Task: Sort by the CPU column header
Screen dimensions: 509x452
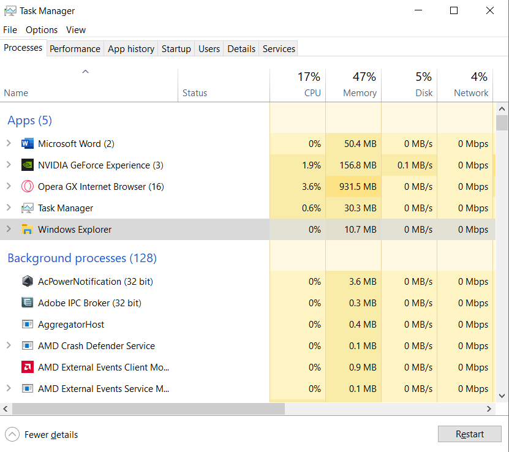Action: tap(298, 86)
